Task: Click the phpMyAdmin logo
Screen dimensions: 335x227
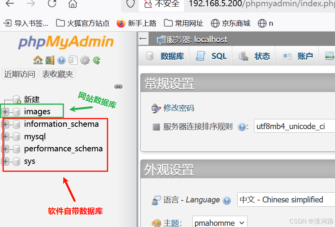Action: click(66, 42)
